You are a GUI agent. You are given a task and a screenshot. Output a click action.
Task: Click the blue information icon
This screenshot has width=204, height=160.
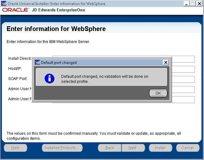click(x=50, y=79)
